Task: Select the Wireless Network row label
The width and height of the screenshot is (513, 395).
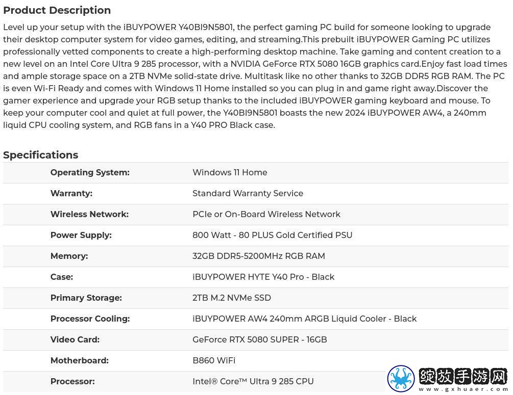Action: (x=89, y=215)
